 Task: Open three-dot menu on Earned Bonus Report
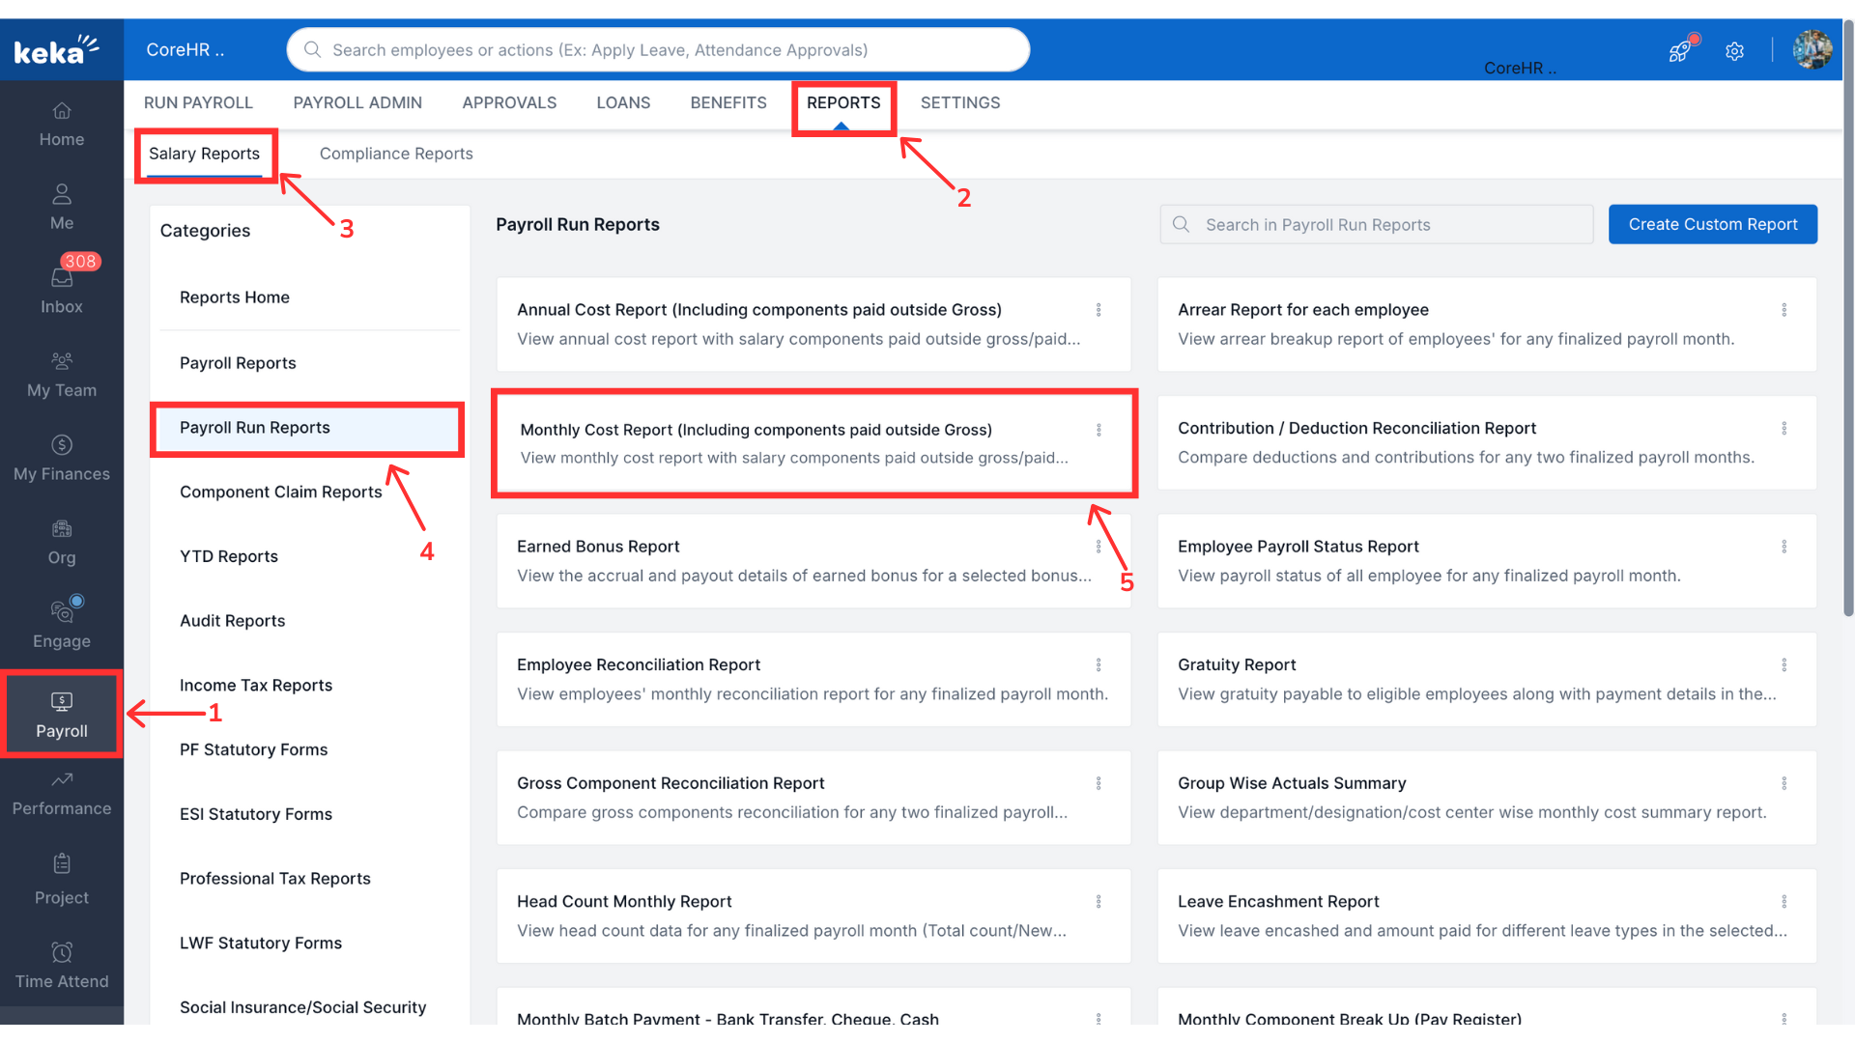coord(1098,546)
